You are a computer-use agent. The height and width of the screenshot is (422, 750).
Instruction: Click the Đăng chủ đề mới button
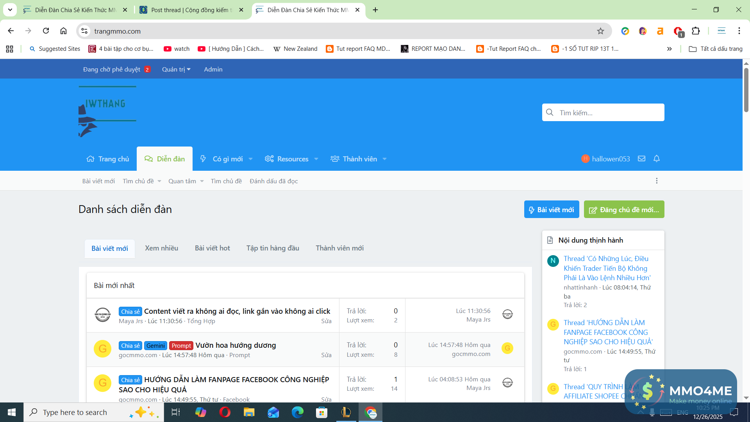[x=624, y=210]
